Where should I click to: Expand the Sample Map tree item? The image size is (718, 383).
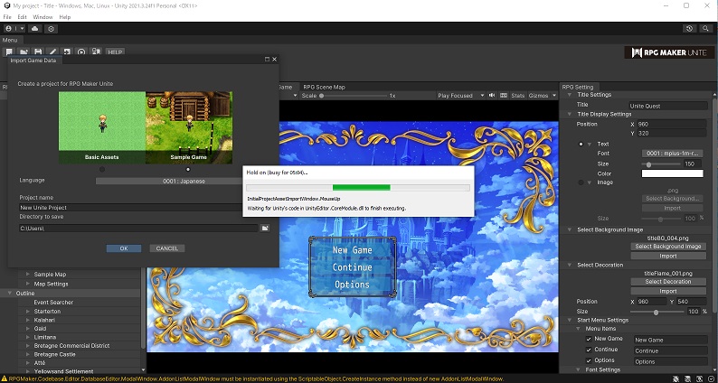(x=28, y=274)
